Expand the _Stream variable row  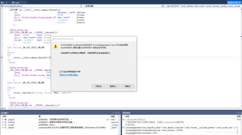pyautogui.click(x=3, y=128)
